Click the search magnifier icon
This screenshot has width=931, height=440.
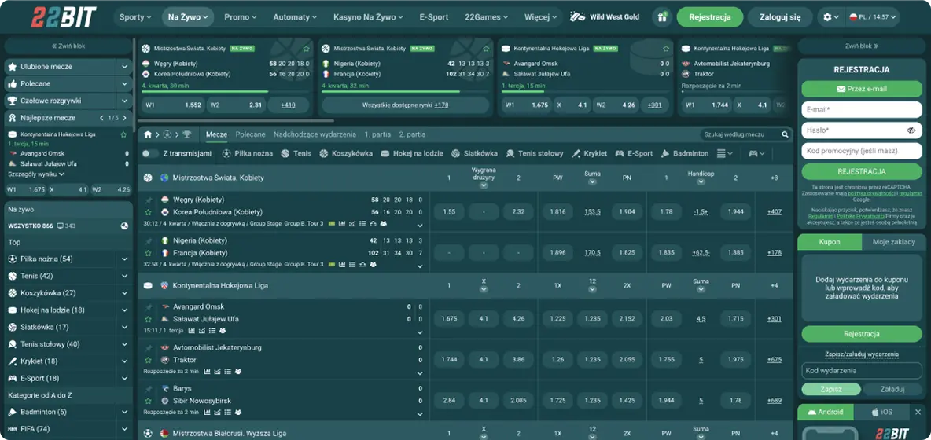coord(785,134)
